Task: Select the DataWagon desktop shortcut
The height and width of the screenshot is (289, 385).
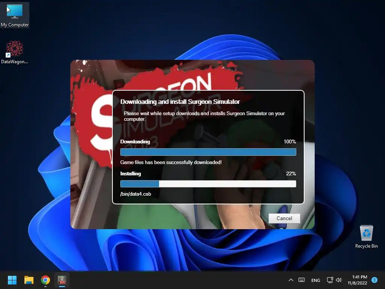Action: (x=15, y=52)
